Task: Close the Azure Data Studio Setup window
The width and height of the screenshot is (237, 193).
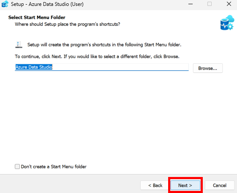Action: pos(229,4)
